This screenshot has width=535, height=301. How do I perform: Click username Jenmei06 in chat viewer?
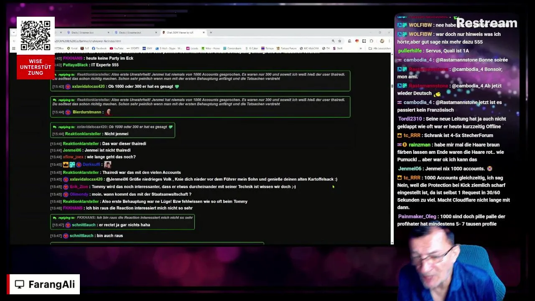pyautogui.click(x=72, y=150)
